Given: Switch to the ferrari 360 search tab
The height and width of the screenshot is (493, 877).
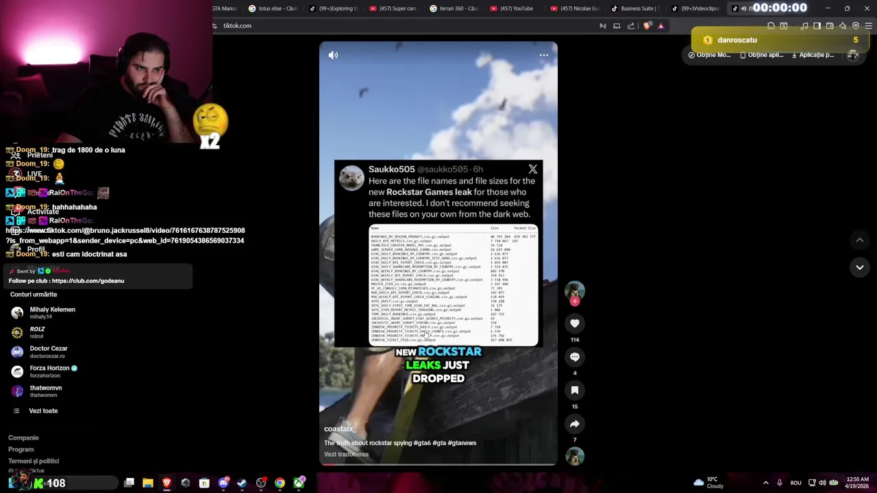Looking at the screenshot, I should pos(455,8).
